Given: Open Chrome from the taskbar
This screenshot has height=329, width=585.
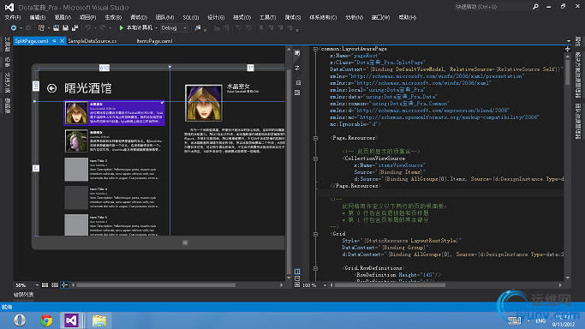Looking at the screenshot, I should 46,320.
